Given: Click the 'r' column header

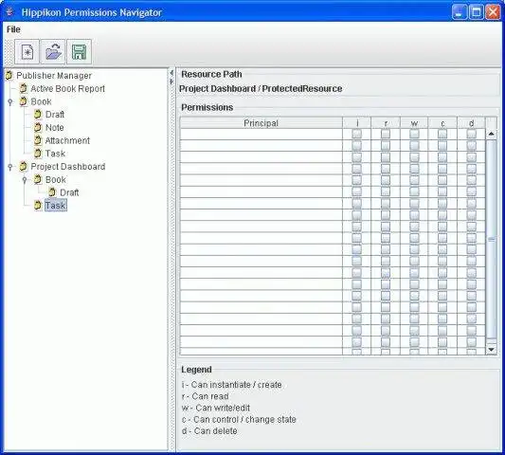Looking at the screenshot, I should coord(386,123).
